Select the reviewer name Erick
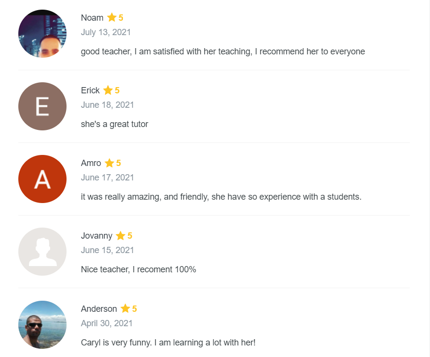The width and height of the screenshot is (430, 357). (90, 90)
